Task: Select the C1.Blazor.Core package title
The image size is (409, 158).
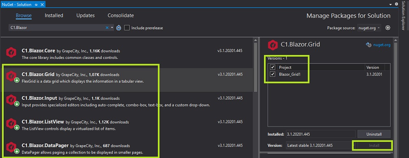Action: click(x=39, y=51)
